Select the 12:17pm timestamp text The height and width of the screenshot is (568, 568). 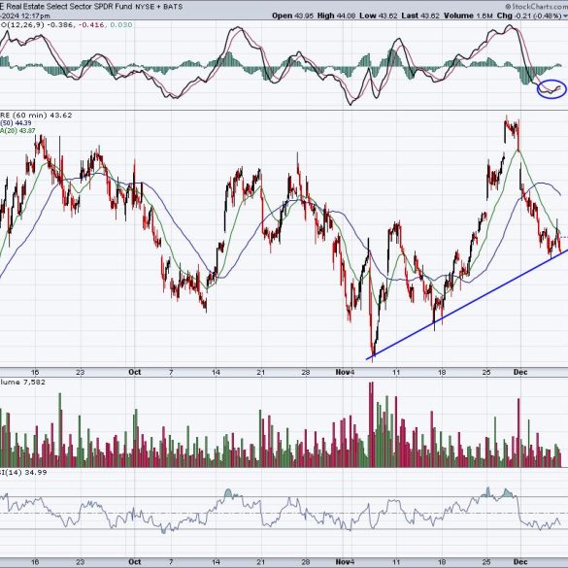click(36, 16)
